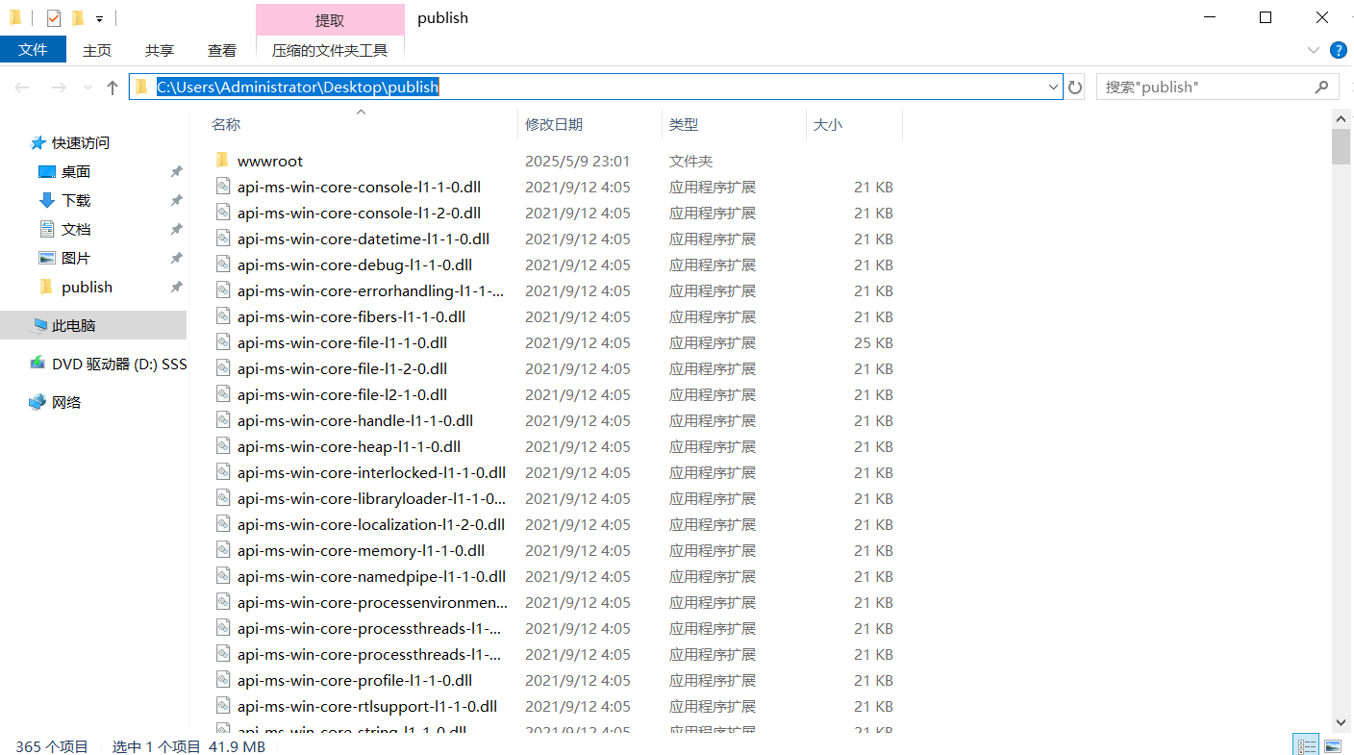Click the pin icon next to 文档
This screenshot has height=755, width=1354.
(176, 229)
